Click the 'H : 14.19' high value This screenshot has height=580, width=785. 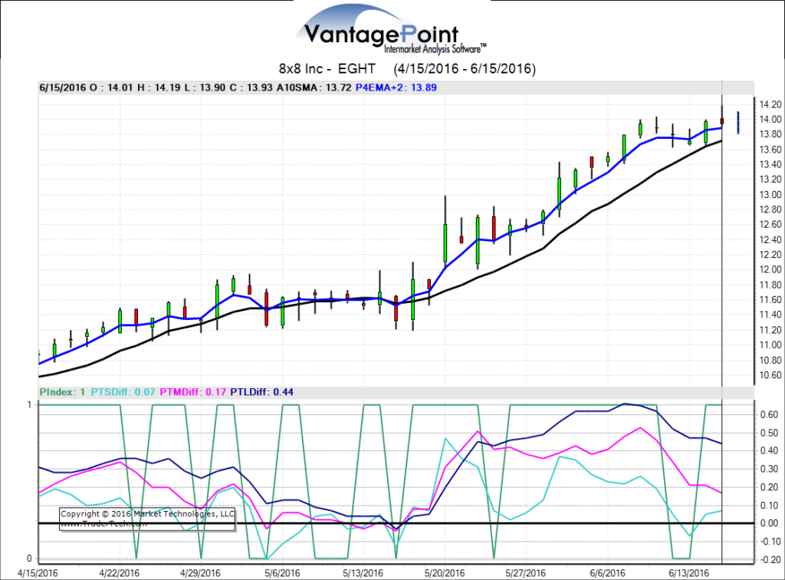tap(159, 87)
